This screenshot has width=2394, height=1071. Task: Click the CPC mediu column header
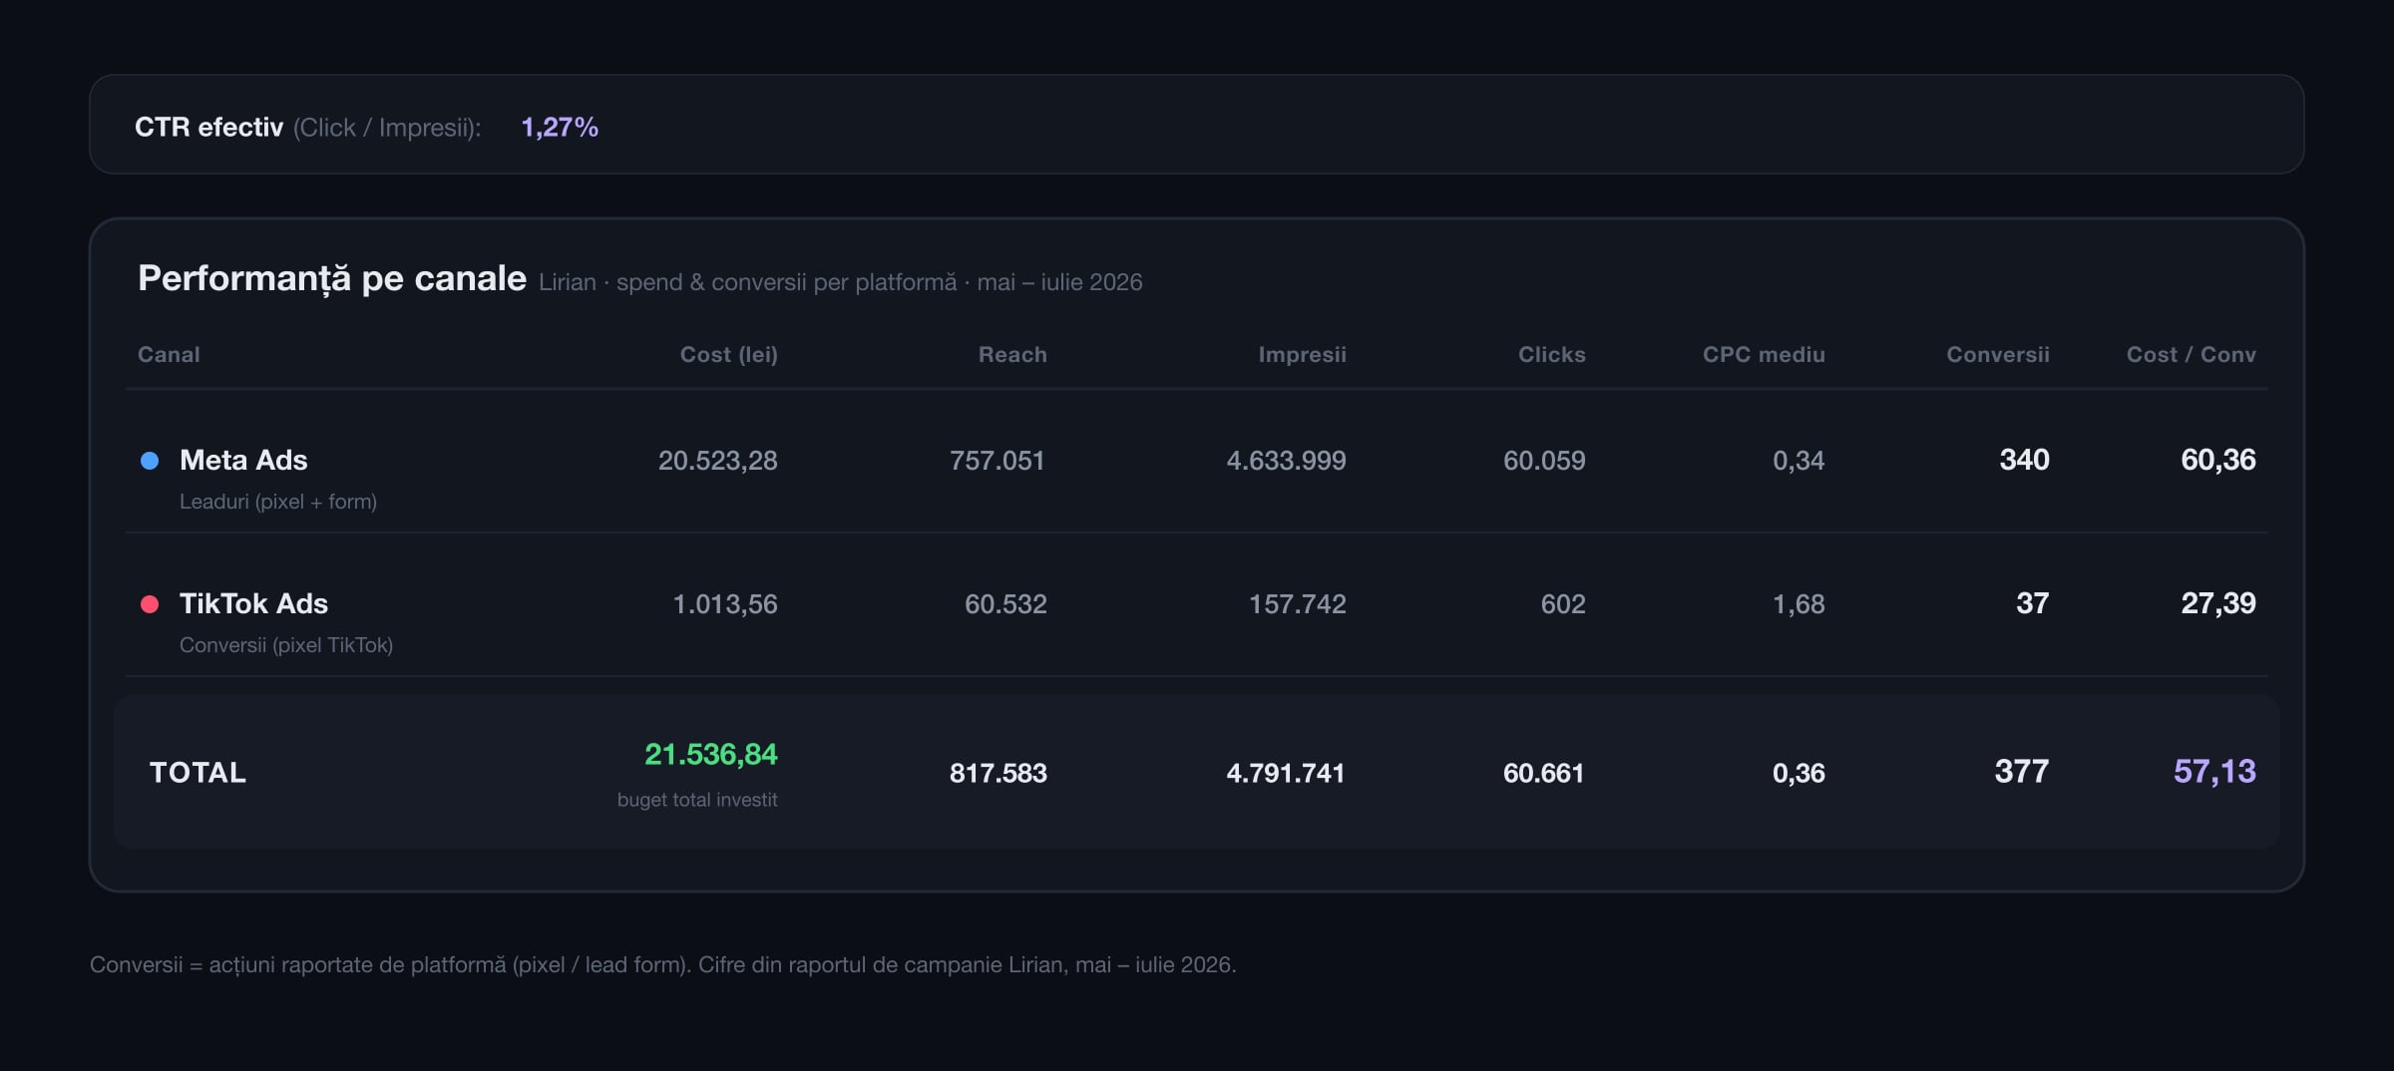pos(1764,354)
